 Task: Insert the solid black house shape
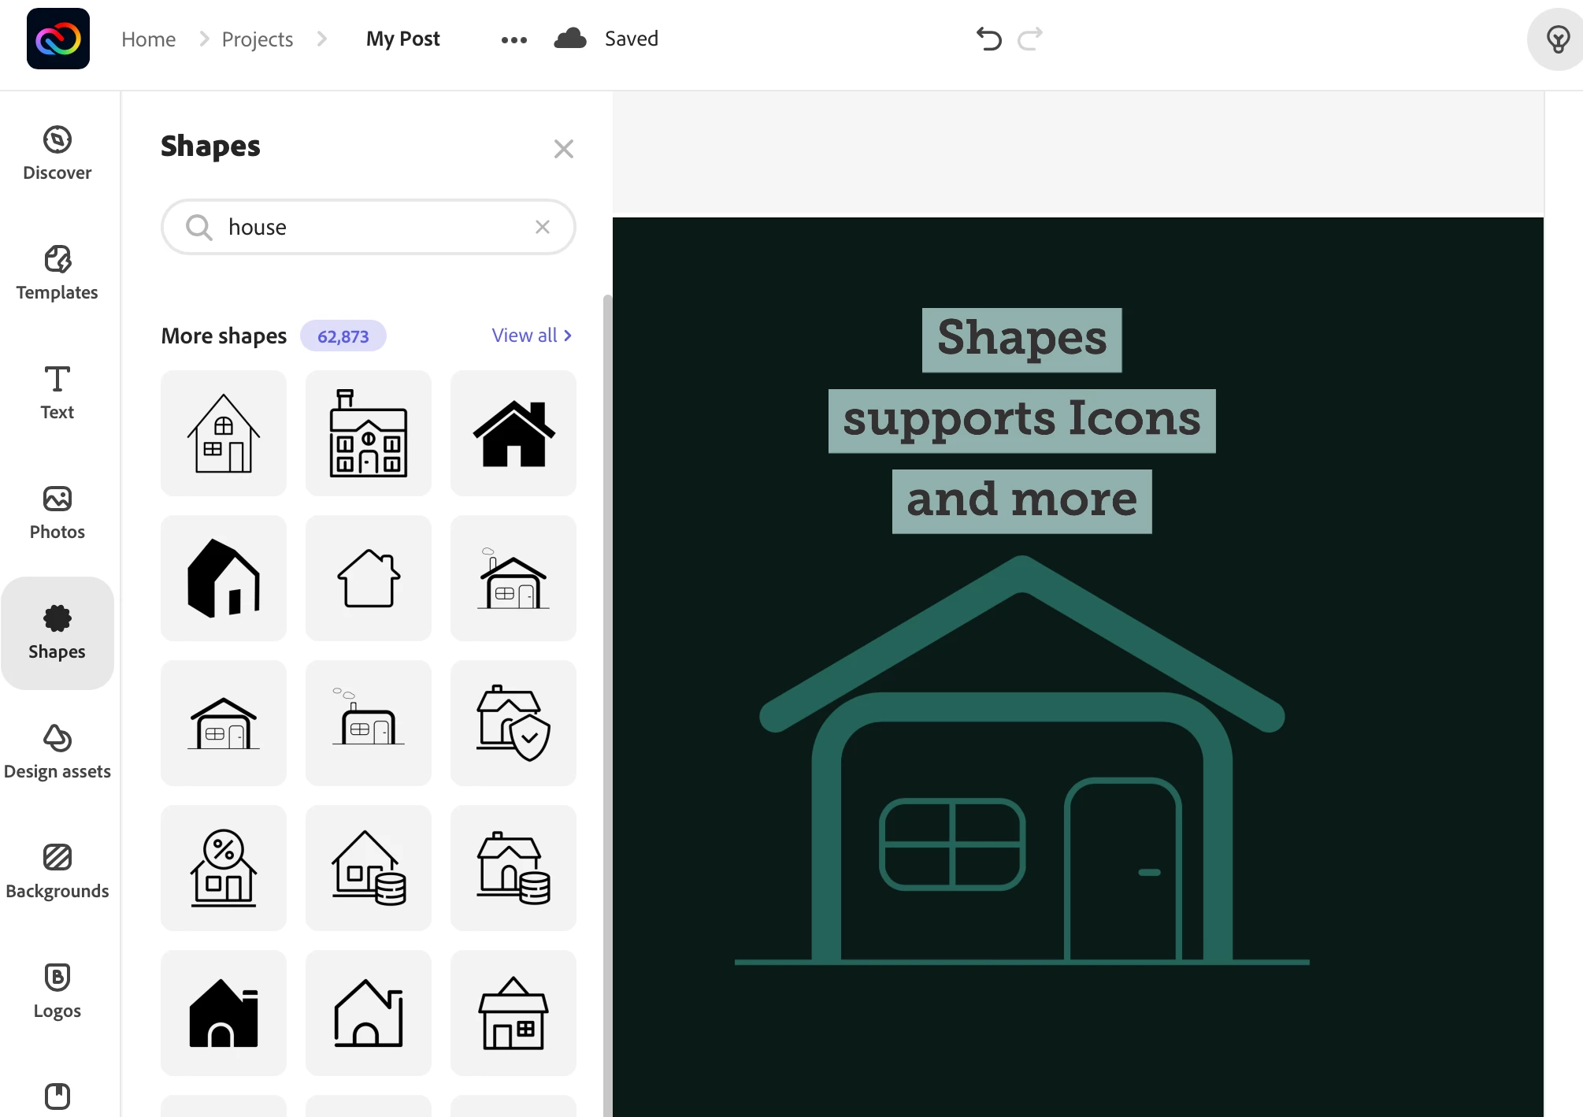(x=513, y=433)
